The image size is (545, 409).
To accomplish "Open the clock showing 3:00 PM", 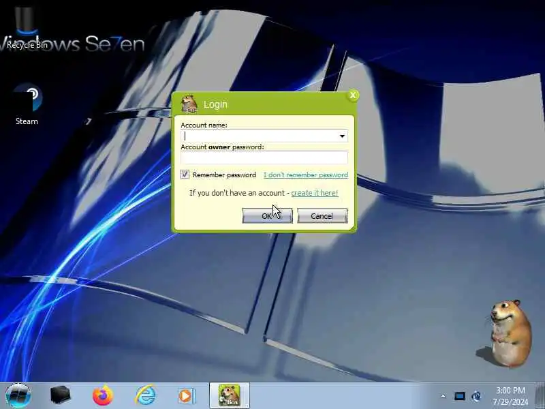I will (x=510, y=396).
